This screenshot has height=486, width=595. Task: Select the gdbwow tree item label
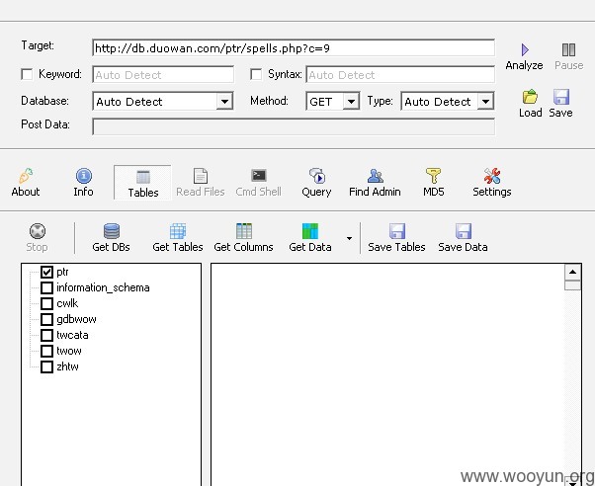76,319
